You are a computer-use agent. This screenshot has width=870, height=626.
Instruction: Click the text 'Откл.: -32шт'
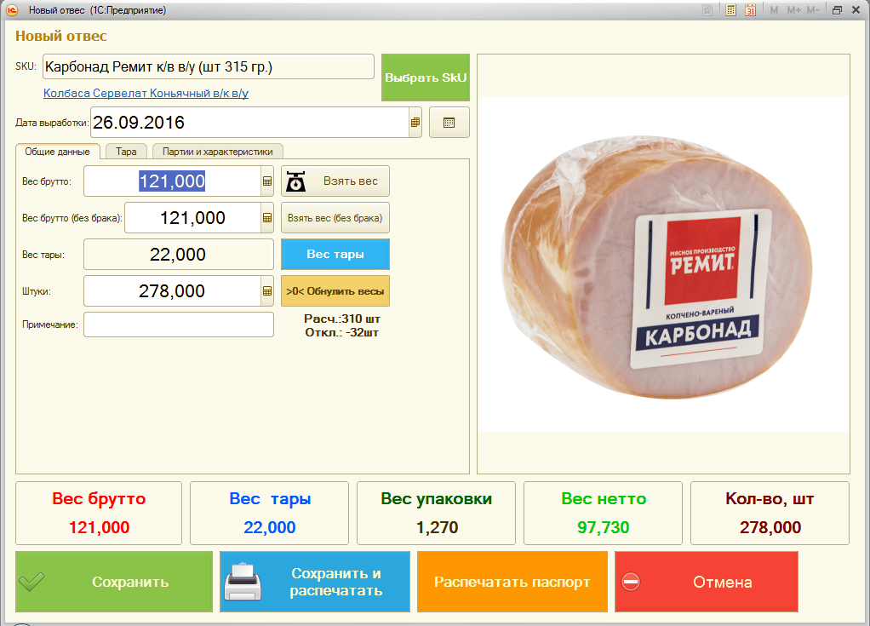pyautogui.click(x=342, y=332)
